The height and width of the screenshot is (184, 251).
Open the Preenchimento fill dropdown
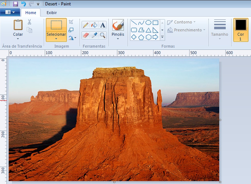coord(186,30)
